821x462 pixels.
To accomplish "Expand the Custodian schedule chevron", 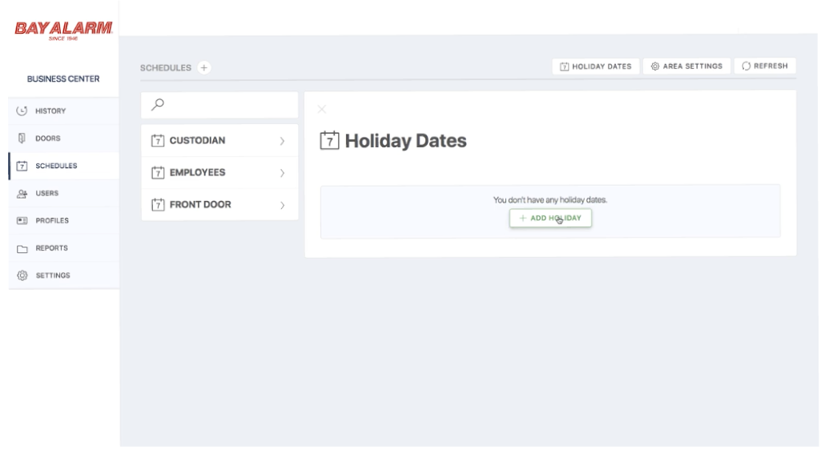I will coord(282,141).
